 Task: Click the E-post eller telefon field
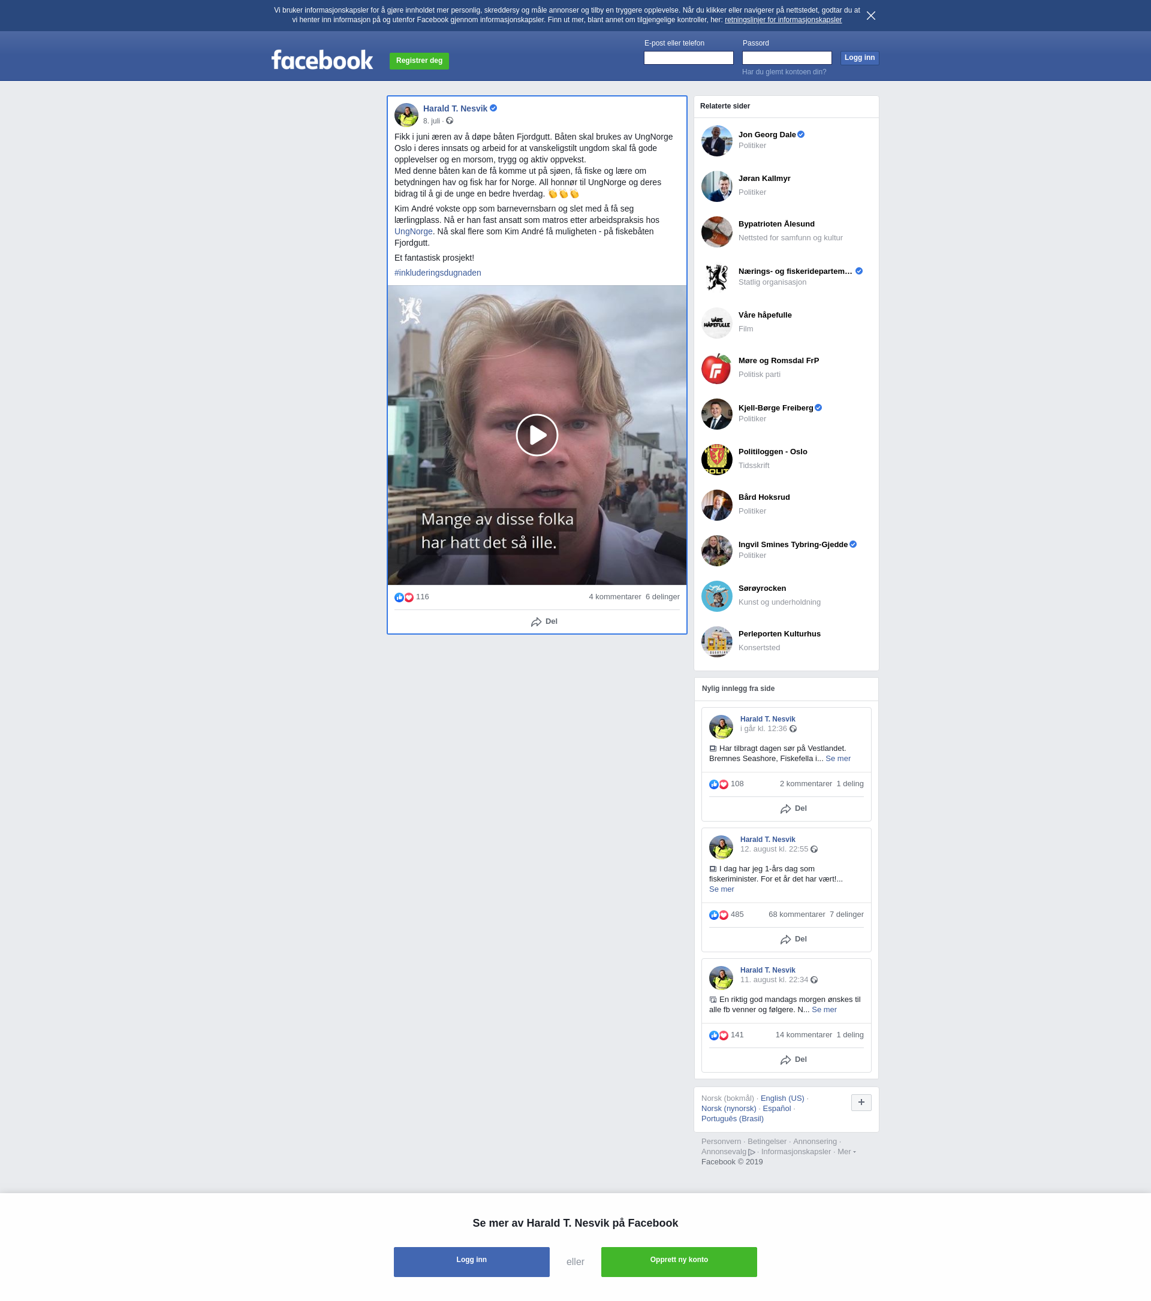click(688, 58)
